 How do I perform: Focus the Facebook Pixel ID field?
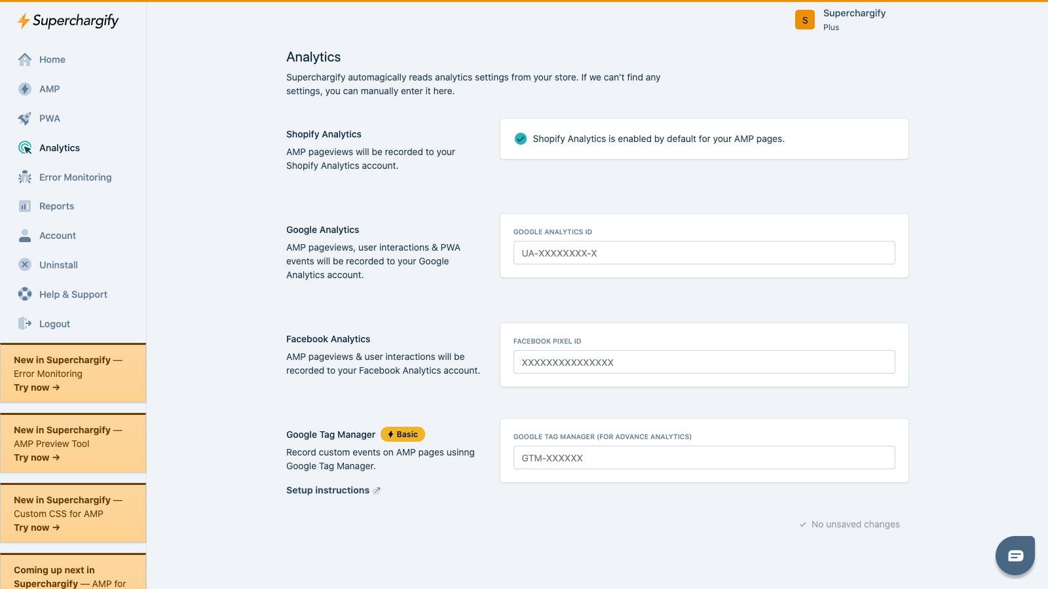pos(704,362)
